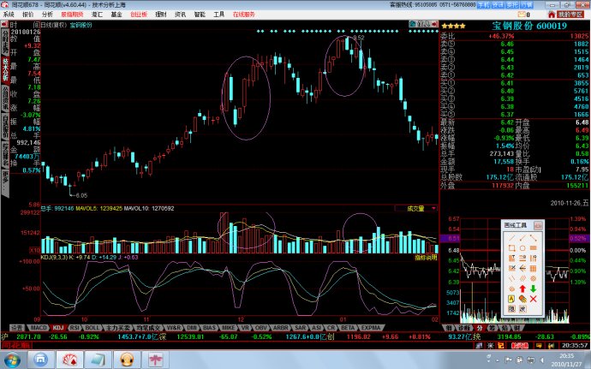Select the EXPMA indicator tab

[372, 327]
